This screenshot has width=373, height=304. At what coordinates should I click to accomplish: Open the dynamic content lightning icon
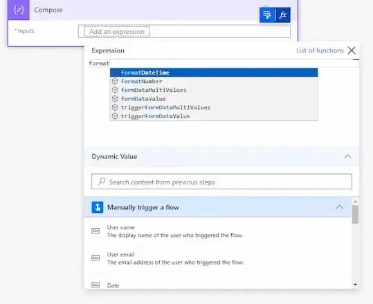tap(267, 15)
